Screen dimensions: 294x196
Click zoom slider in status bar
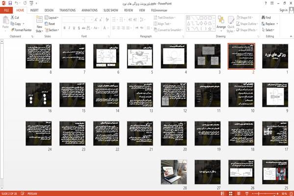coord(265,194)
